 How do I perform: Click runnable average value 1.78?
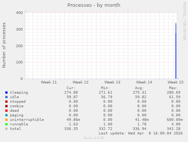[x=142, y=124]
